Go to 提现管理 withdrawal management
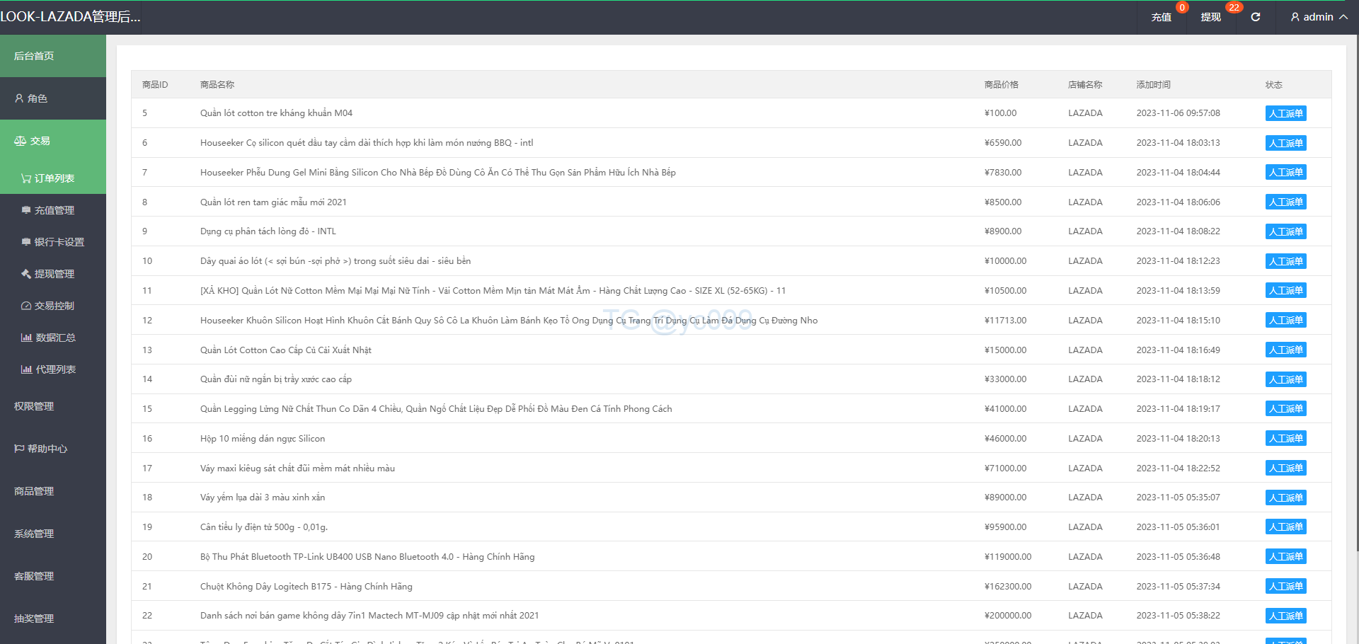The height and width of the screenshot is (644, 1359). point(54,274)
